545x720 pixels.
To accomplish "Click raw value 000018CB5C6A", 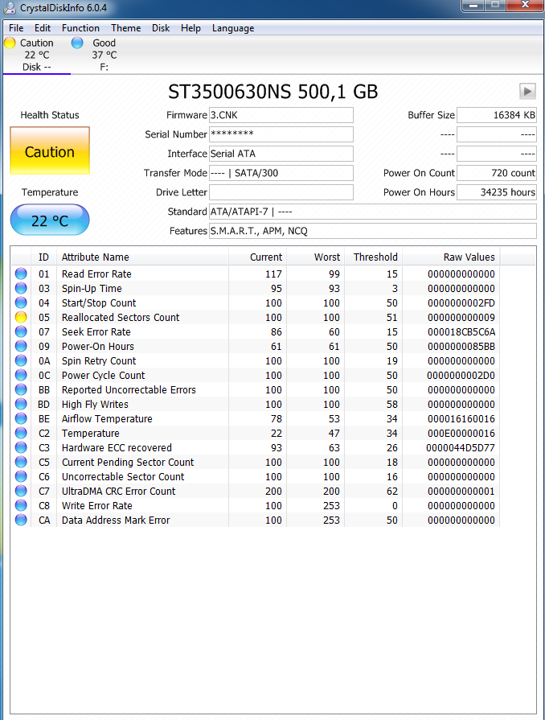I will pos(461,332).
